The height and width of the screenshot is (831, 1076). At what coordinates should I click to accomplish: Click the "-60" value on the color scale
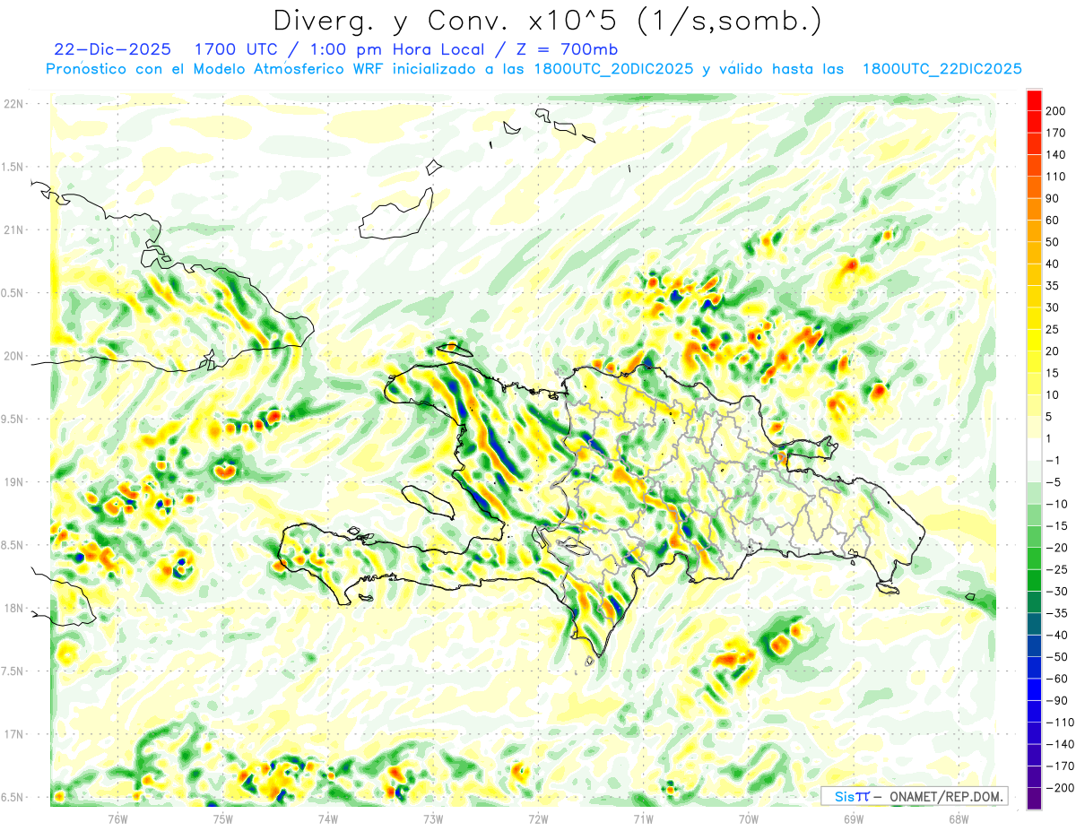(1058, 679)
